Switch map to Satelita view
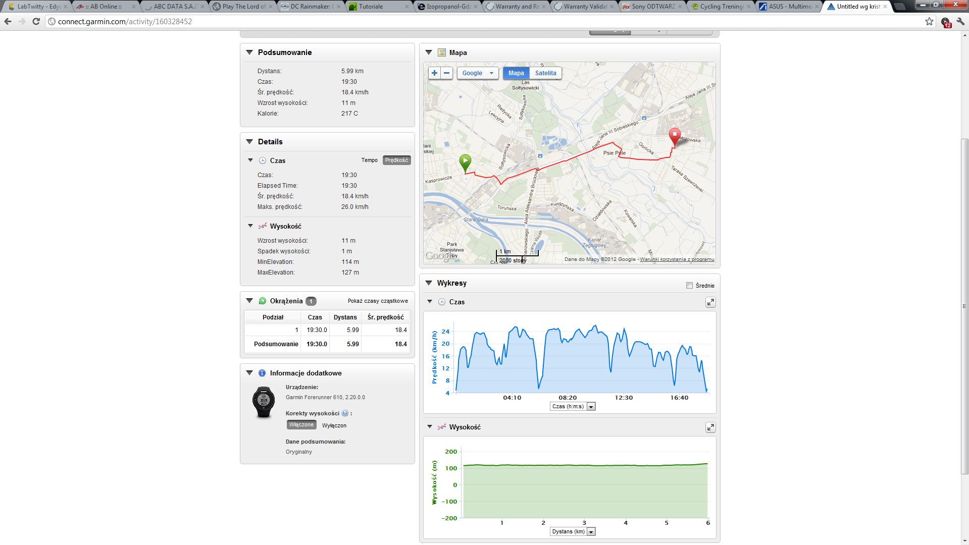The height and width of the screenshot is (545, 969). (x=545, y=73)
